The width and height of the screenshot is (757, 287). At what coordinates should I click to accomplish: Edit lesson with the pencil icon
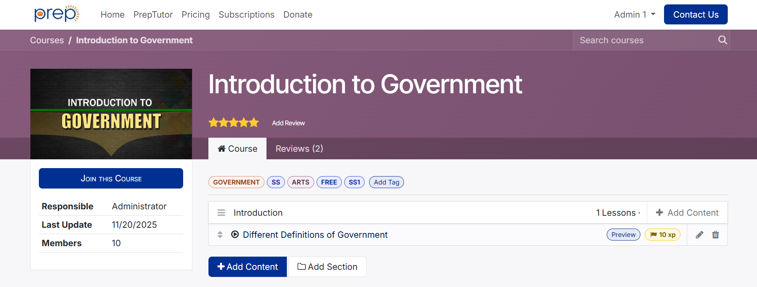(699, 235)
